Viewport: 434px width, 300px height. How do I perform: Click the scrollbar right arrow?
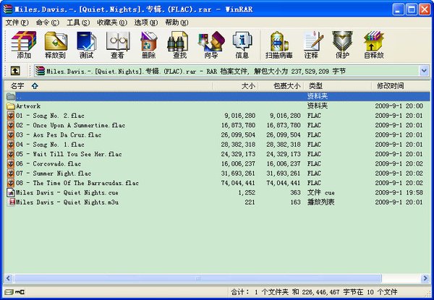click(425, 278)
